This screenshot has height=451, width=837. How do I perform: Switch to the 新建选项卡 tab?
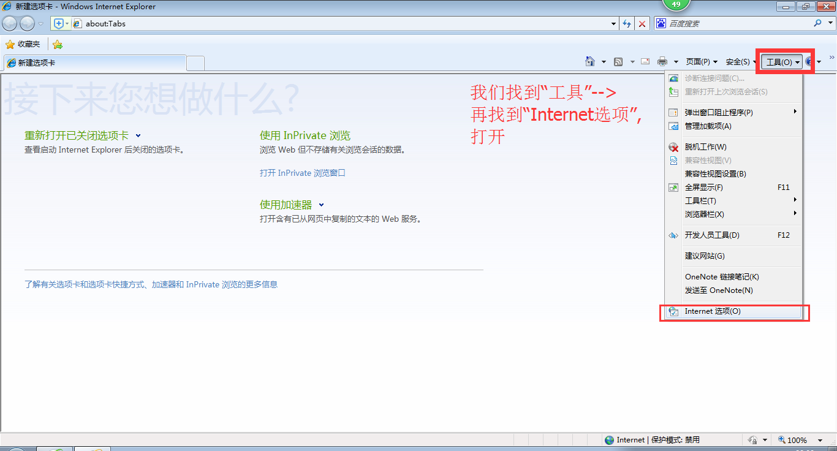(x=92, y=62)
